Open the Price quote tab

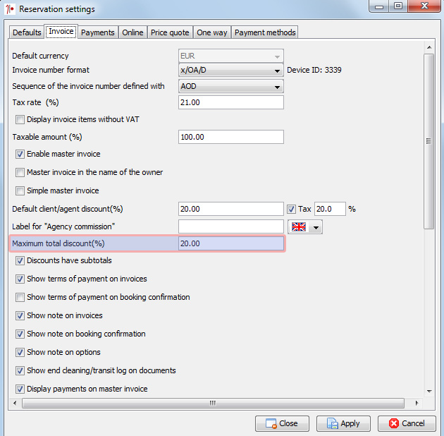[170, 32]
